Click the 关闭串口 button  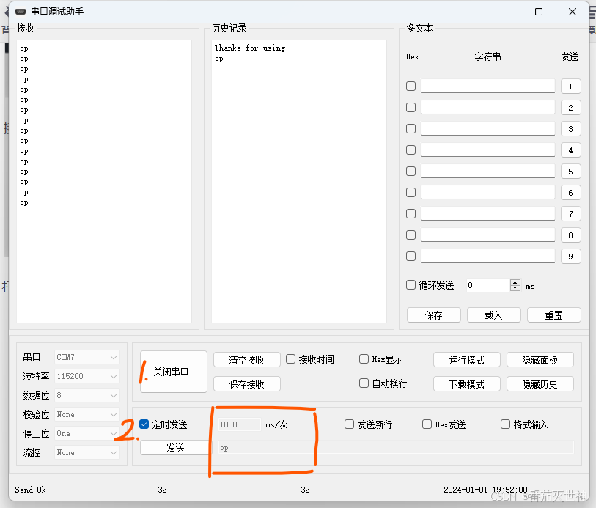[x=173, y=372]
